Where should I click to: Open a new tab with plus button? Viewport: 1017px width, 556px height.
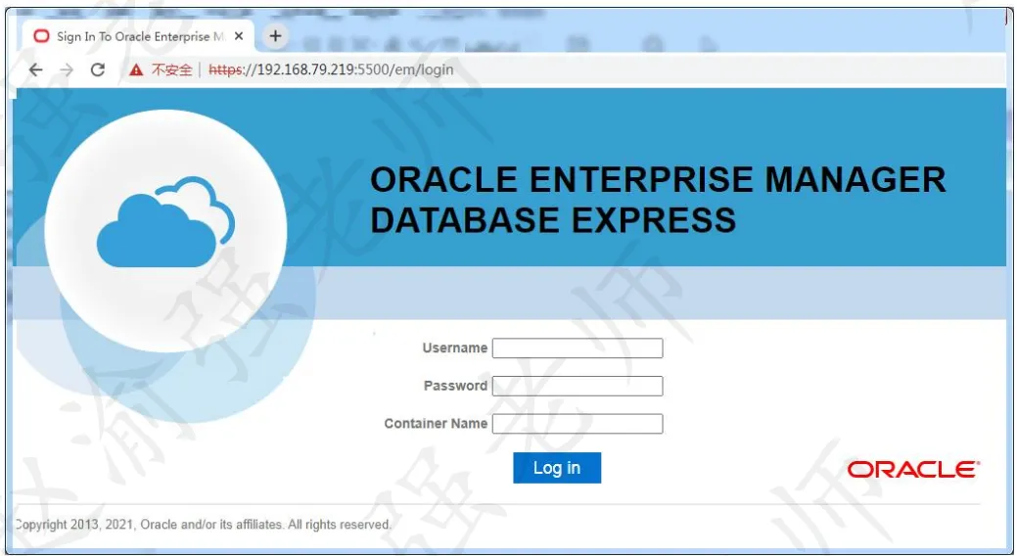coord(275,36)
